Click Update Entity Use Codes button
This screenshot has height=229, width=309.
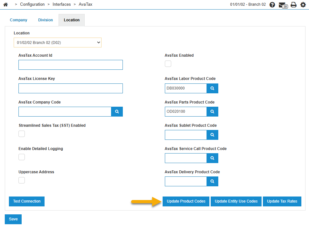pyautogui.click(x=236, y=201)
